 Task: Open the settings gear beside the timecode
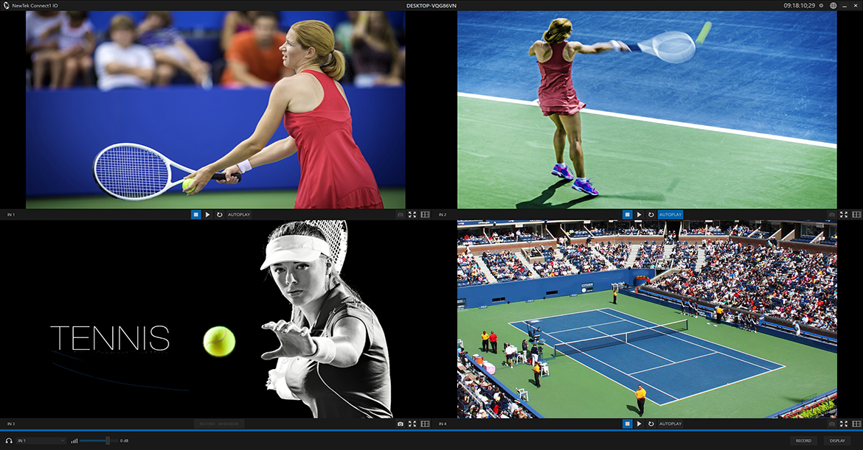[822, 5]
